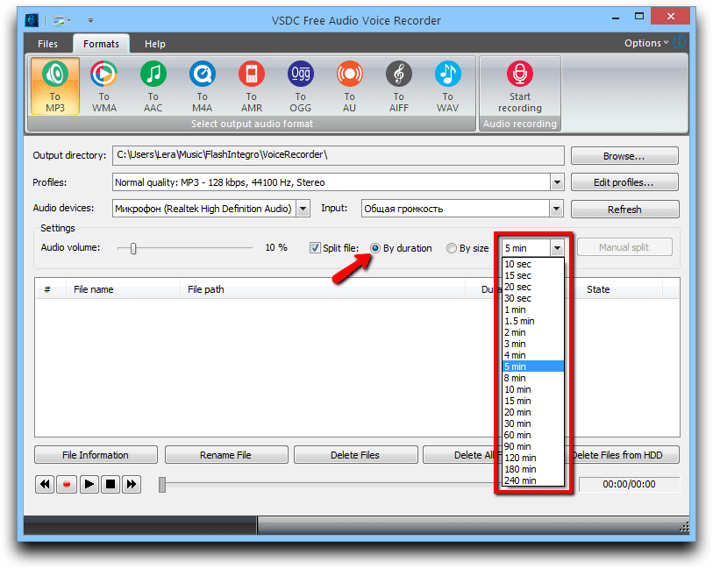This screenshot has height=569, width=713.
Task: Choose 2 min from the duration list
Action: coord(533,332)
